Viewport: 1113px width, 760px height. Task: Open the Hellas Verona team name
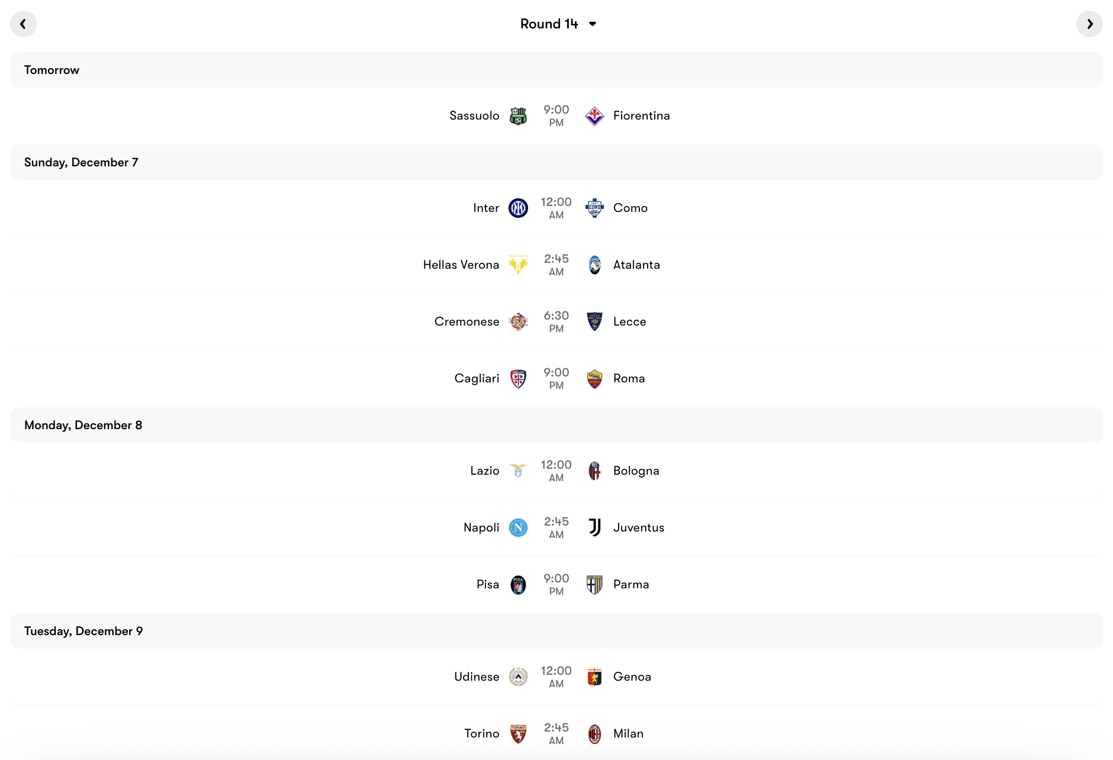point(461,265)
